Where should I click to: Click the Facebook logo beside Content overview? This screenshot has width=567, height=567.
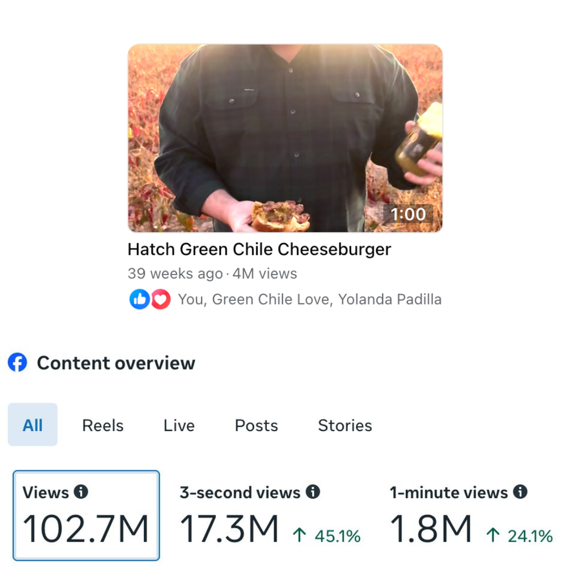(18, 363)
